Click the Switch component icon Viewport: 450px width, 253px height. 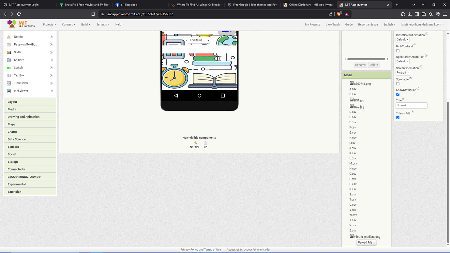point(9,68)
